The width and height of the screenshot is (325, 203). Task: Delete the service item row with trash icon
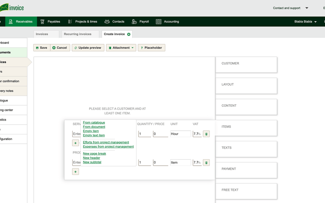[206, 134]
